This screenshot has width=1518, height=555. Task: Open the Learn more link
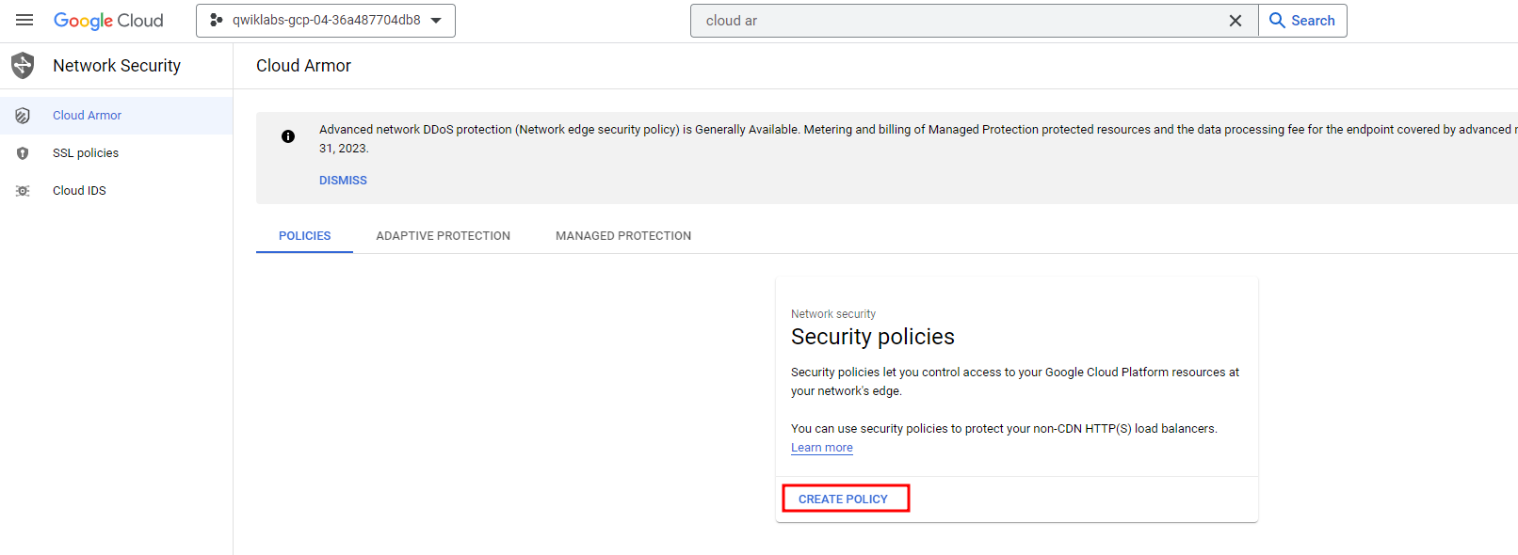822,448
